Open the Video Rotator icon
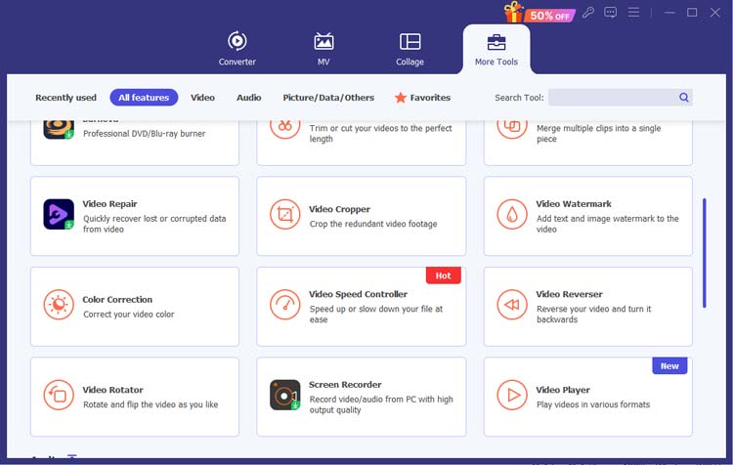The height and width of the screenshot is (465, 733). (x=59, y=396)
